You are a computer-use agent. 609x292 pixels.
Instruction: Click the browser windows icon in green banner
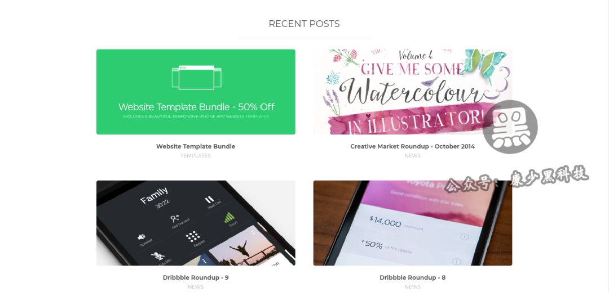point(197,77)
